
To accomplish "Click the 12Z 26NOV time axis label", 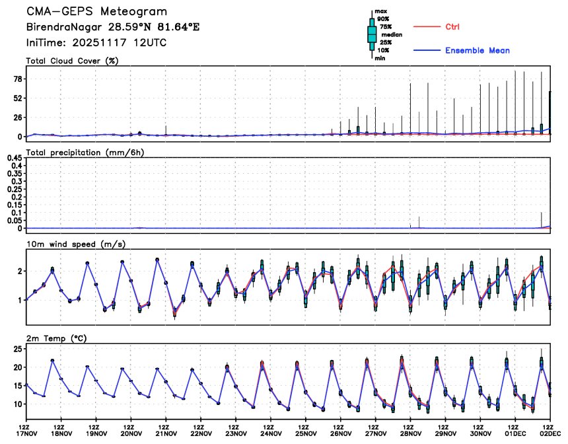I will click(340, 431).
